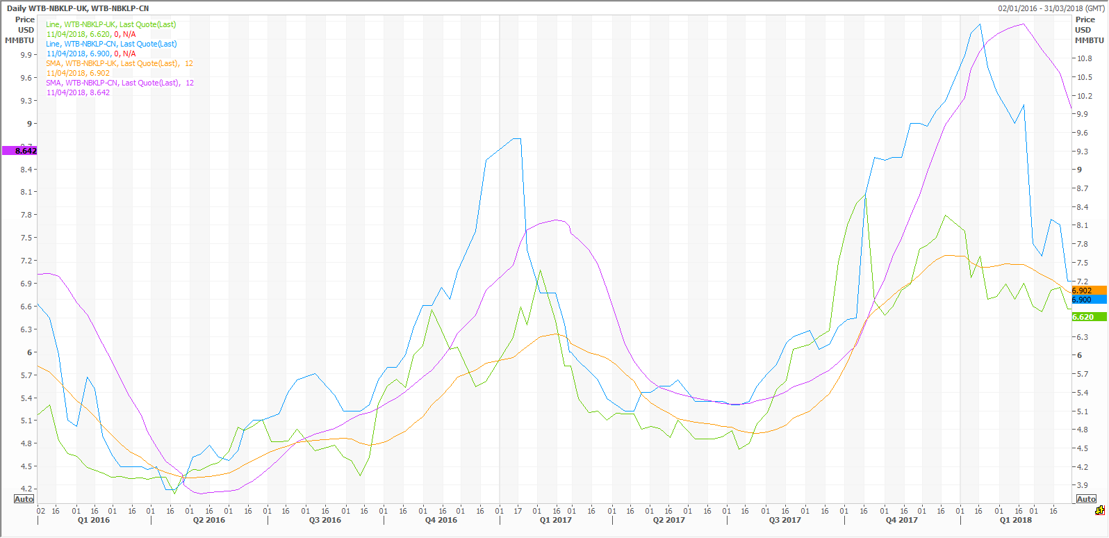Click the purple 8.642 price tag
This screenshot has height=538, width=1109.
point(19,151)
